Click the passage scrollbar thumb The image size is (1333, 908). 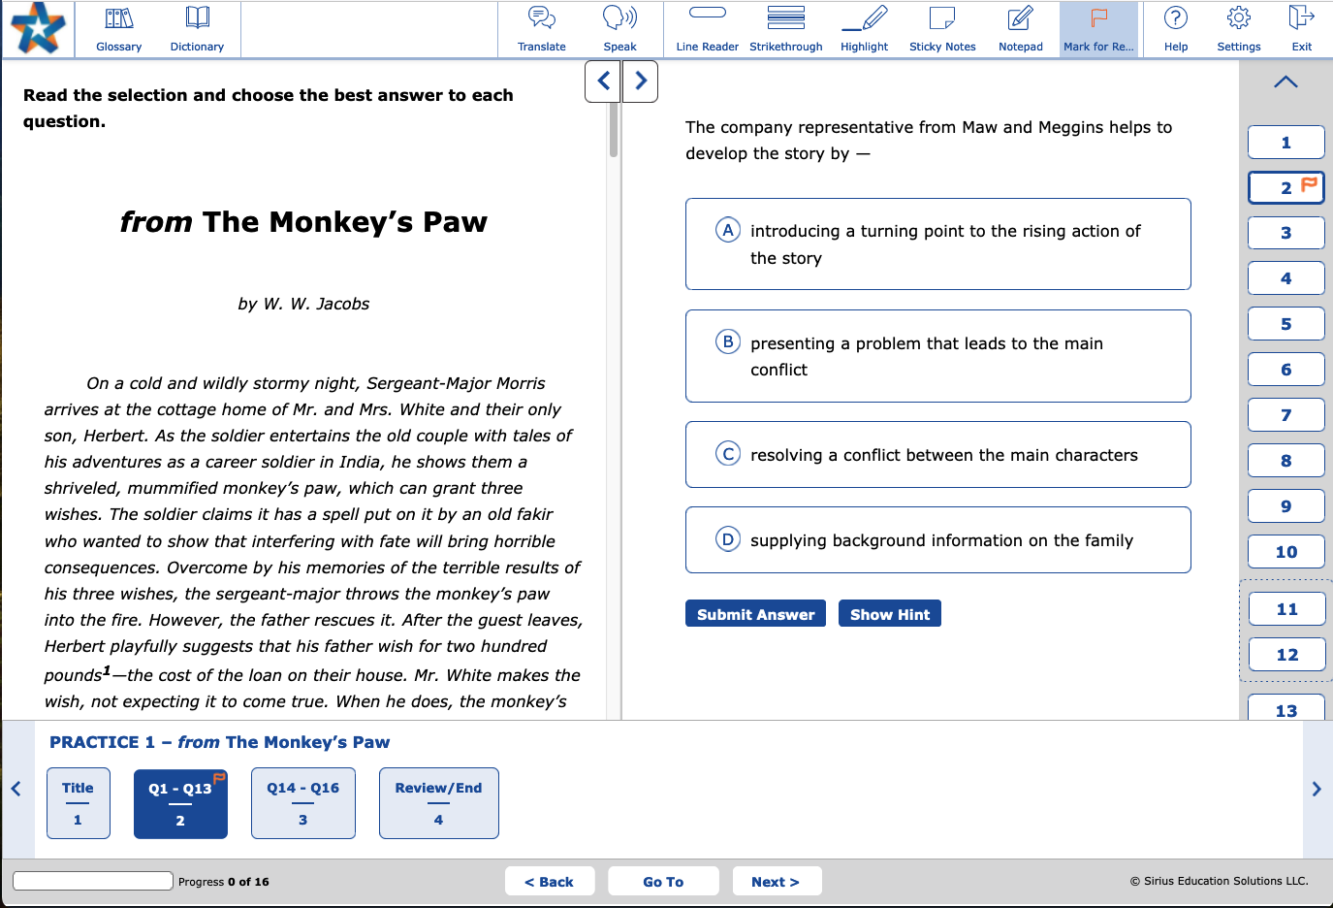coord(614,129)
